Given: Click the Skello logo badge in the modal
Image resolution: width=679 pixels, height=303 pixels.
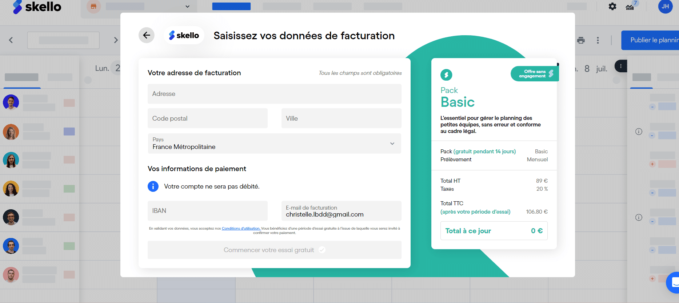Looking at the screenshot, I should click(184, 35).
